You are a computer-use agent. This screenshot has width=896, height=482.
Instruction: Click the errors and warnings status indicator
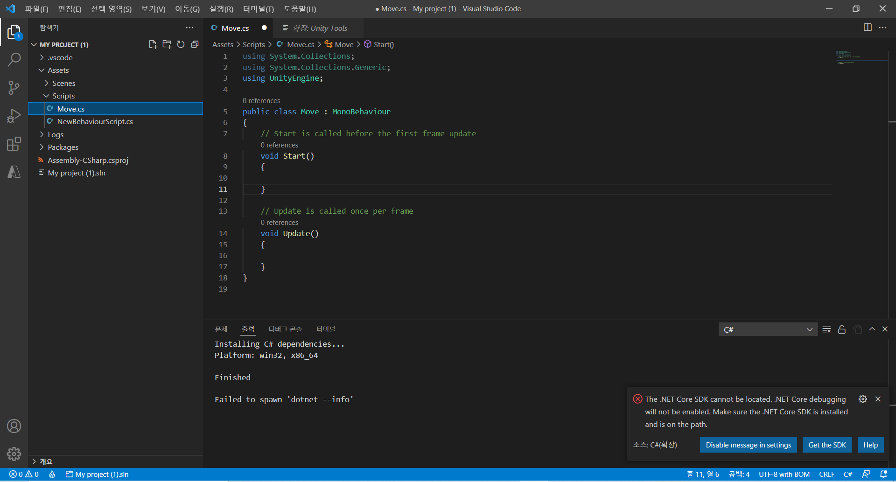point(24,475)
